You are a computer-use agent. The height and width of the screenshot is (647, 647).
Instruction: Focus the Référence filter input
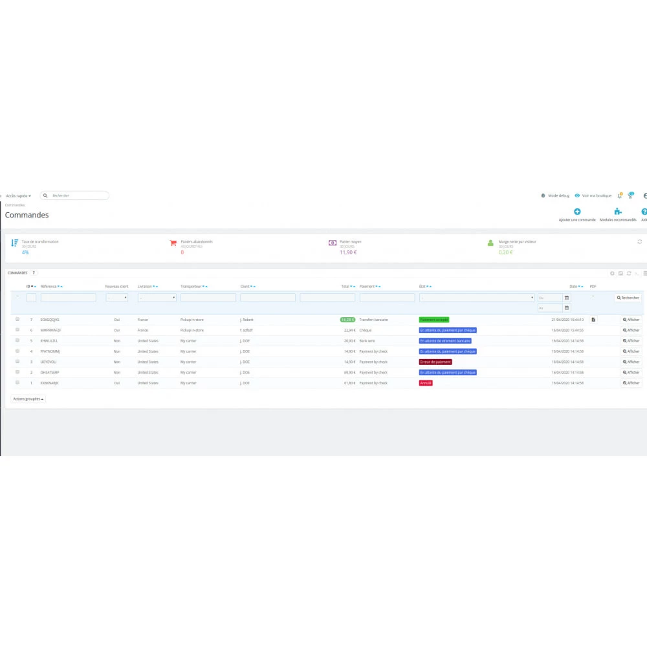(x=68, y=298)
